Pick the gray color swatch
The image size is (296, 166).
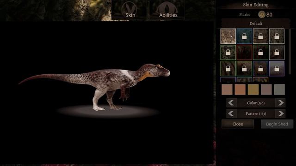[279, 89]
